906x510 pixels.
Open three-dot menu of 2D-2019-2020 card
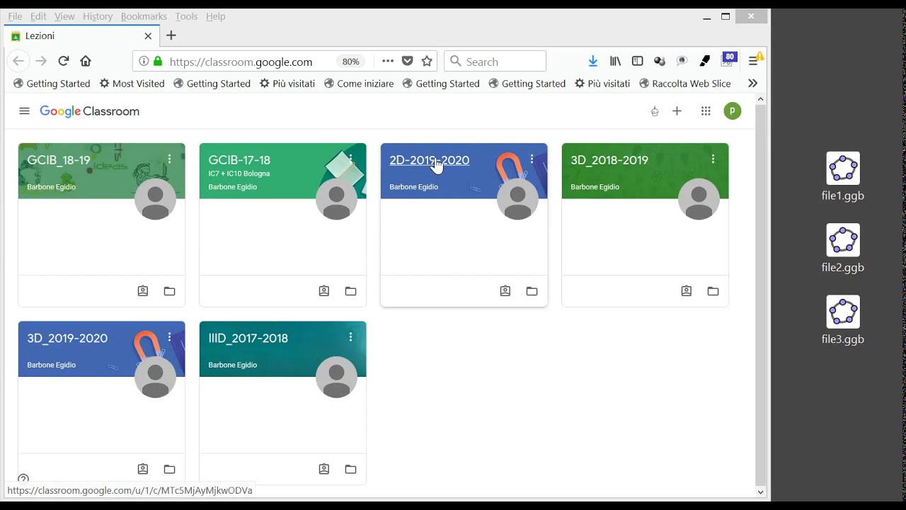pos(532,159)
